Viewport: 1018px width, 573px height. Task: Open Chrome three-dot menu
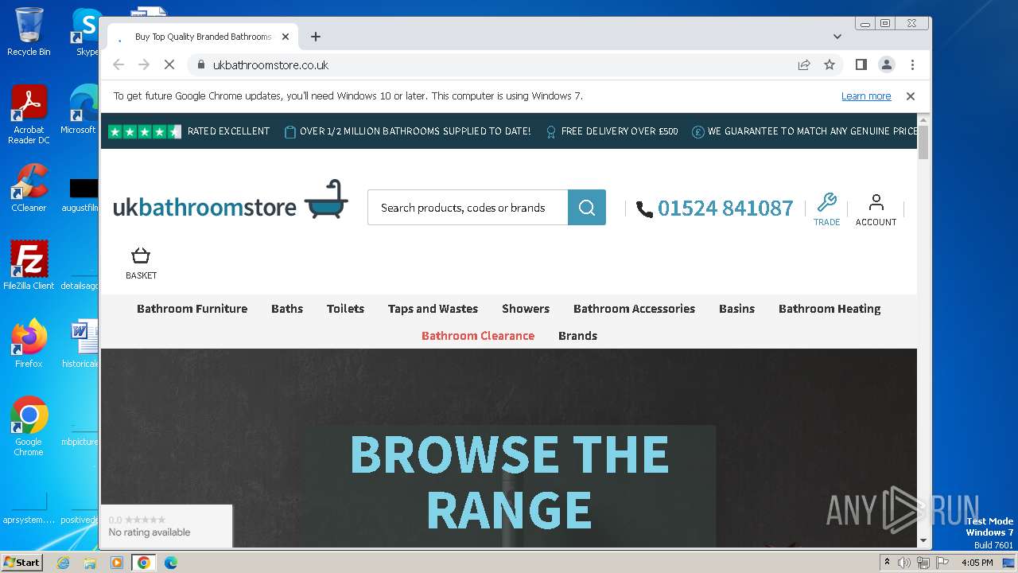tap(912, 64)
